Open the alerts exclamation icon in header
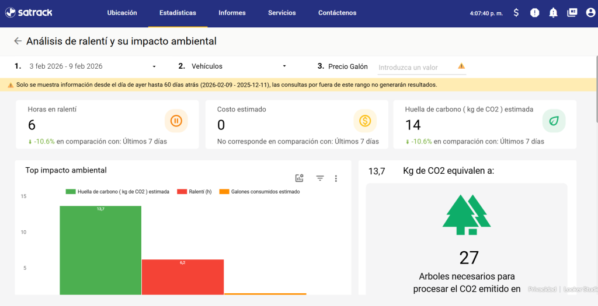This screenshot has height=306, width=598. point(535,13)
